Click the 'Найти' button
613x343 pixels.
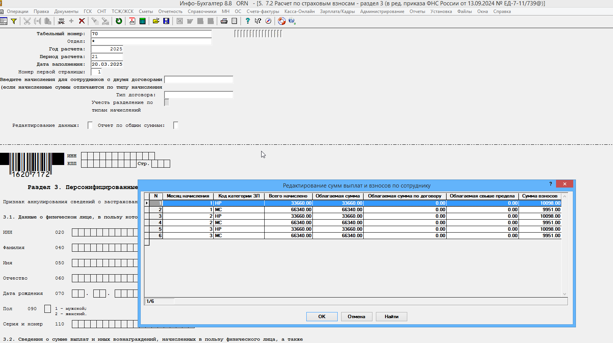click(x=392, y=317)
